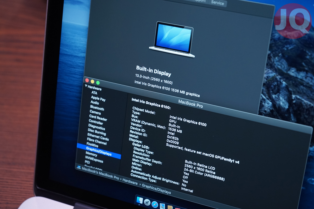Viewport: 314px width, 209px height.
Task: Choose Fibre Channel in sidebar
Action: [97, 142]
